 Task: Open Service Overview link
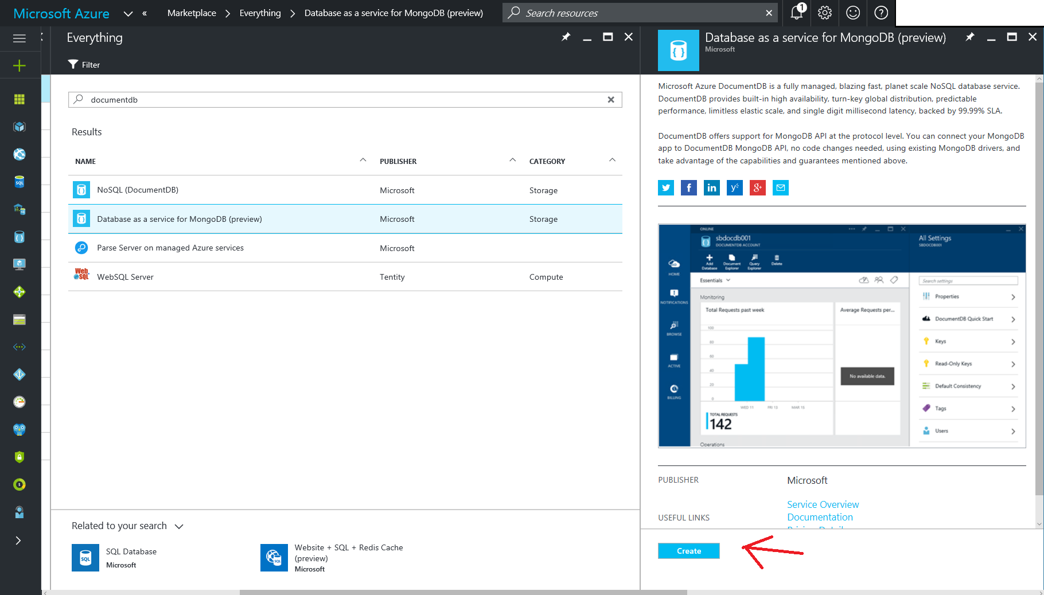tap(823, 504)
